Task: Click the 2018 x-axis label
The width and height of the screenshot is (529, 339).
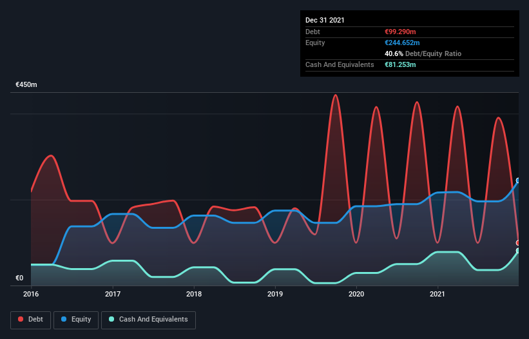Action: click(194, 294)
